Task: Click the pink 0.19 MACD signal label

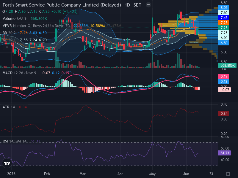Action: (223, 77)
